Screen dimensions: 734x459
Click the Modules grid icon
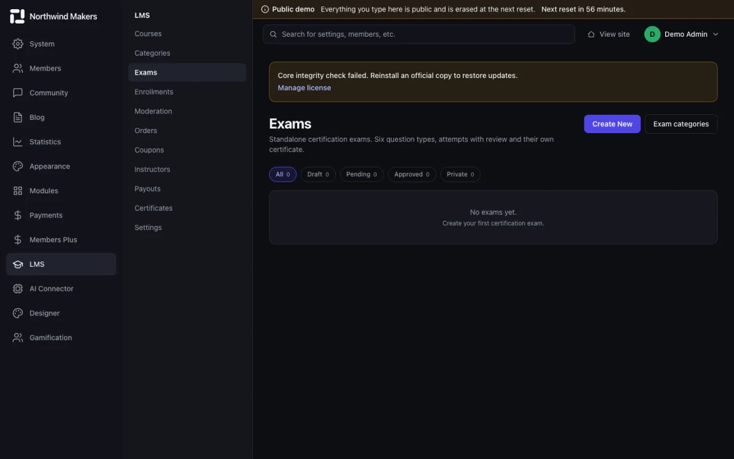[18, 190]
